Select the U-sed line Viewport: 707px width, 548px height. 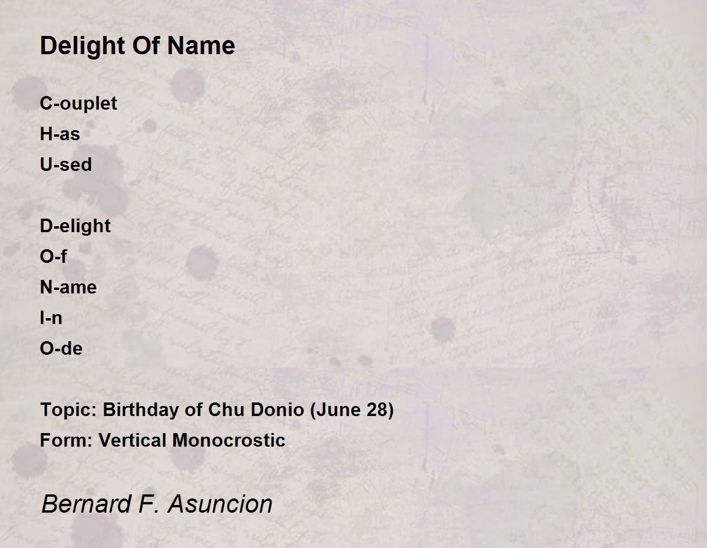point(65,165)
